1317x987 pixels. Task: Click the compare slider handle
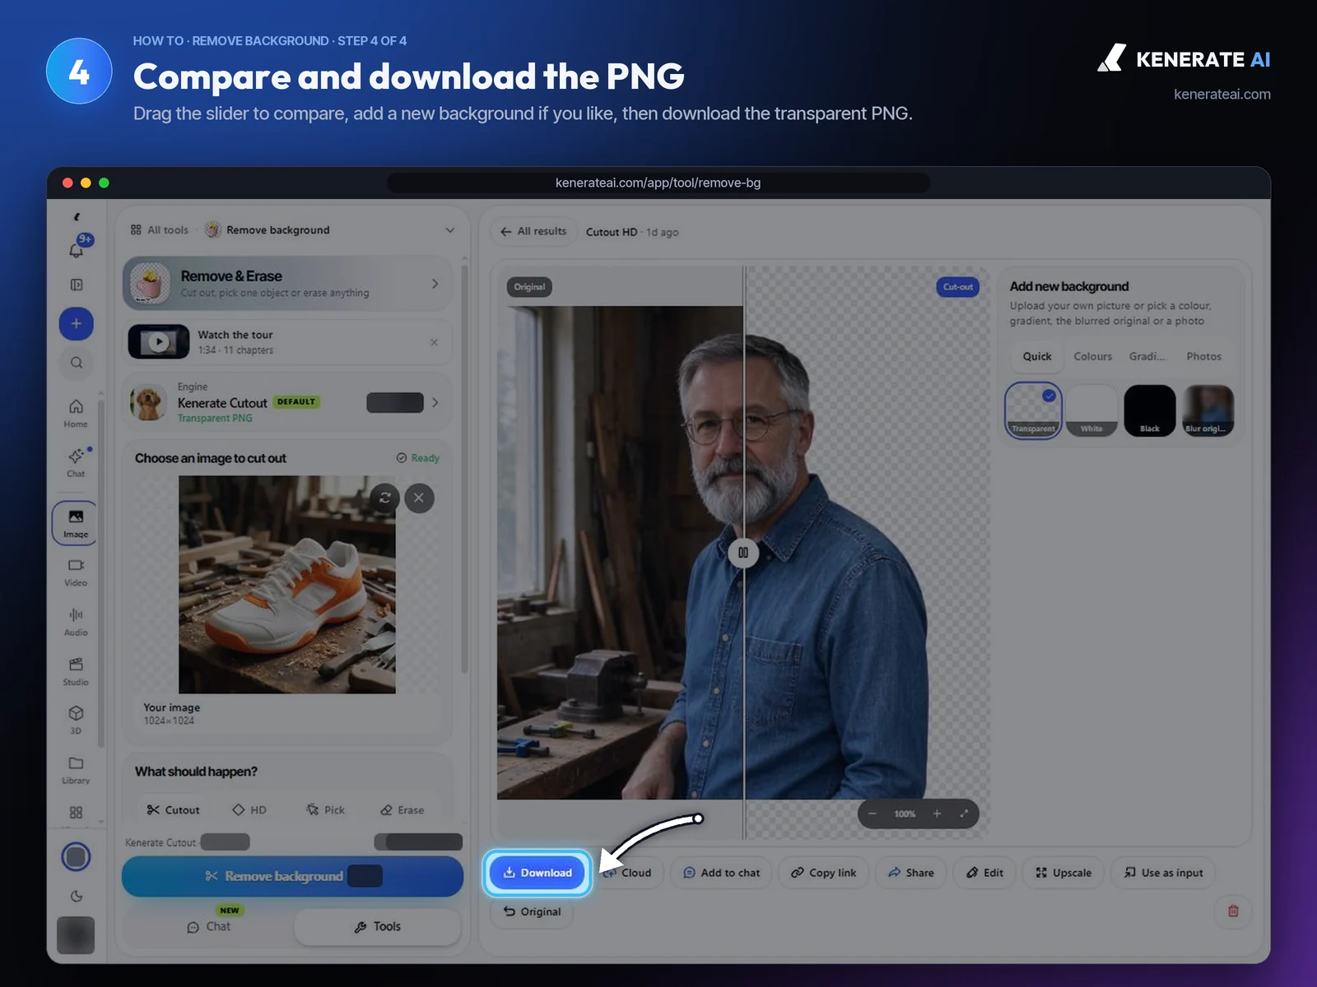coord(743,553)
